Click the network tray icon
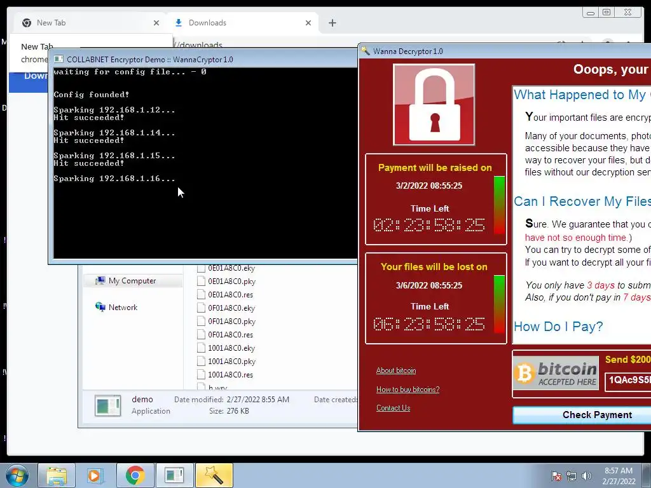The image size is (651, 488). point(572,477)
